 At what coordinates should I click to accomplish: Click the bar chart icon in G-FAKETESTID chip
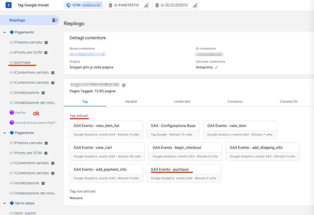coord(146,5)
